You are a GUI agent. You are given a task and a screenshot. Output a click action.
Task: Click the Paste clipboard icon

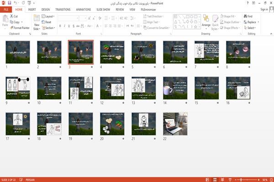click(5, 19)
